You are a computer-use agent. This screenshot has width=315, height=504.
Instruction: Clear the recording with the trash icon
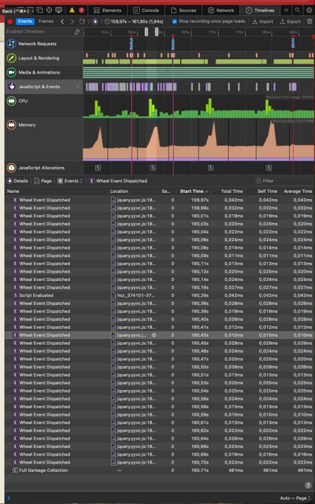[x=309, y=21]
